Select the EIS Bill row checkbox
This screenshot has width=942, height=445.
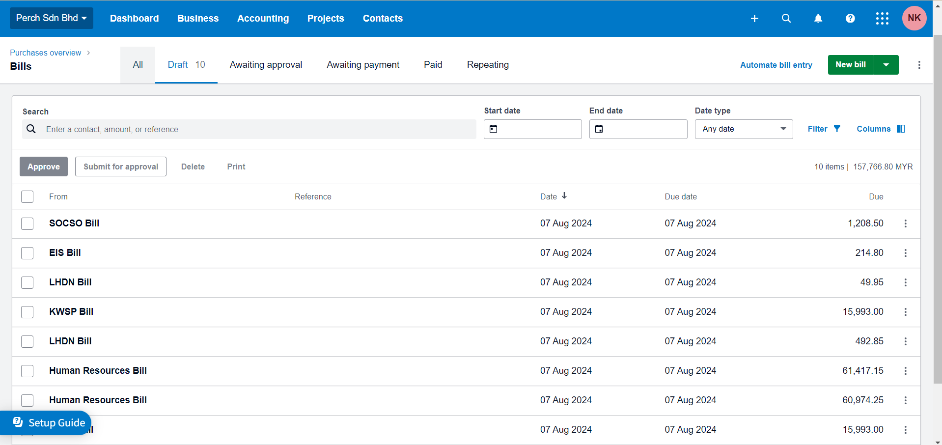pos(27,253)
